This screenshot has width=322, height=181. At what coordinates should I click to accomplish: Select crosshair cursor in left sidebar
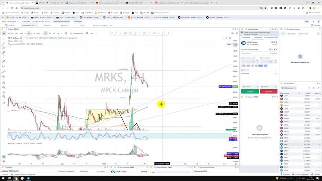pos(4,39)
